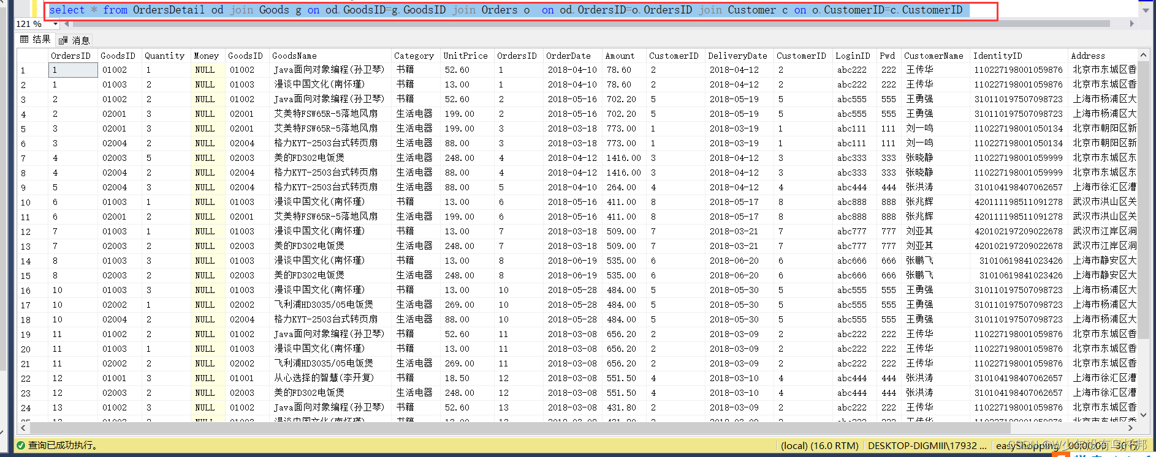Screen dimensions: 1156x457
Task: Click the Amount cell 264.00
Action: pyautogui.click(x=625, y=188)
